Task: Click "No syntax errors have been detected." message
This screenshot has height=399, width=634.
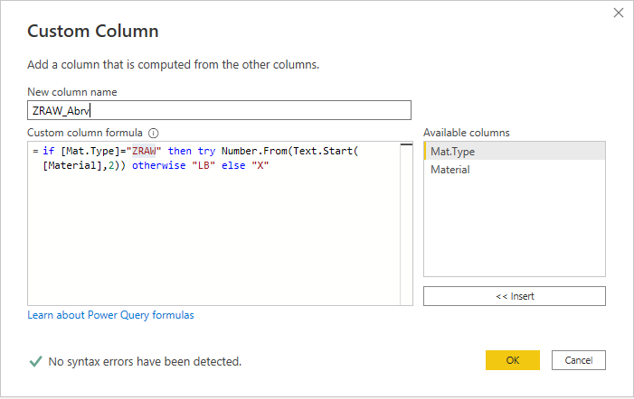Action: click(x=145, y=361)
